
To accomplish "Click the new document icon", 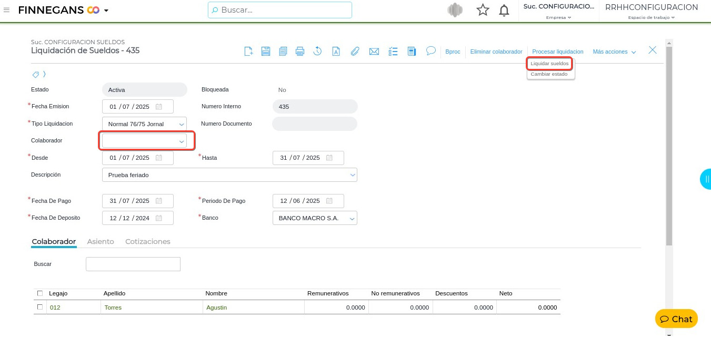I will point(249,52).
